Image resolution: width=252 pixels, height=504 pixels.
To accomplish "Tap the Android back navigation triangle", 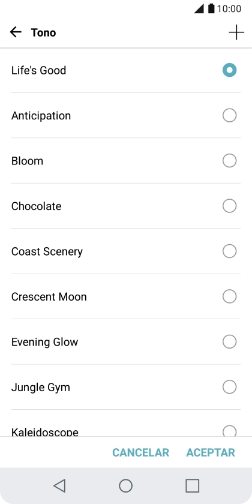I will pos(59,485).
